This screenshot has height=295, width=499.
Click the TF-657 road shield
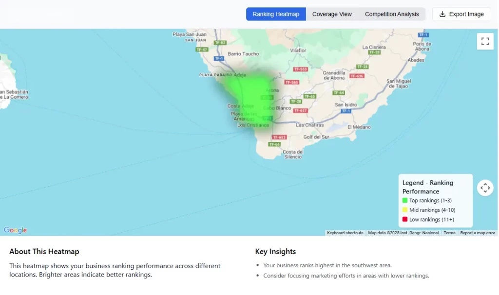(x=300, y=110)
